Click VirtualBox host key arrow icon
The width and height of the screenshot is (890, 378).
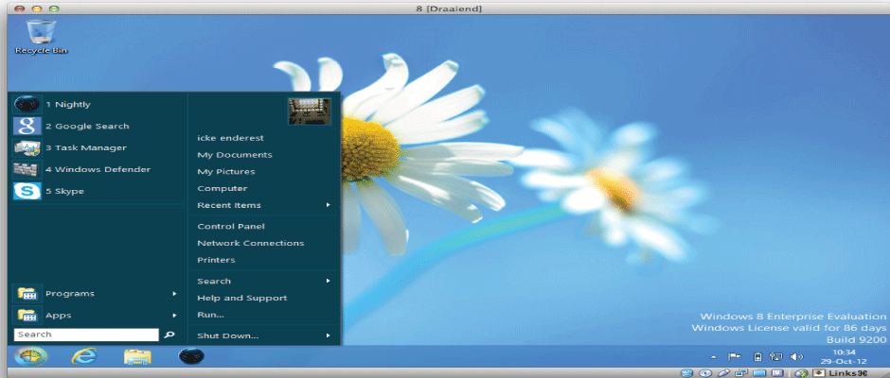tap(818, 373)
